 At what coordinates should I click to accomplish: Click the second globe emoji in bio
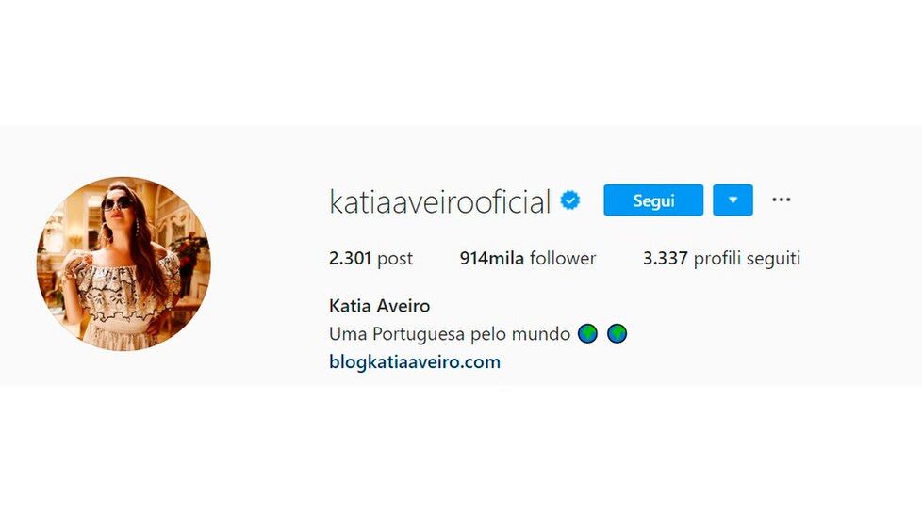(617, 334)
